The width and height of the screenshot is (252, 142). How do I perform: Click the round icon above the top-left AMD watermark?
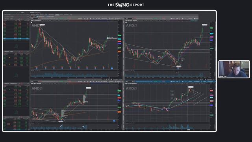[31, 22]
